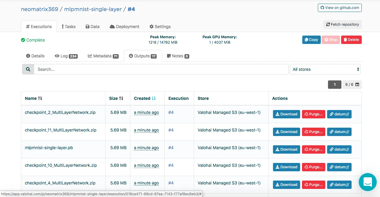Click created time of checkpoint_2 row
380x197 pixels.
(x=146, y=113)
